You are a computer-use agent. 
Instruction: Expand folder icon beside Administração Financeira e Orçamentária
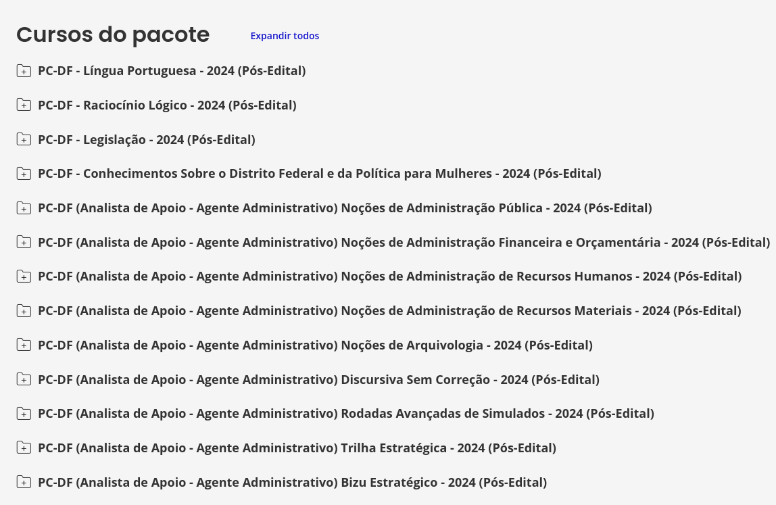[24, 243]
